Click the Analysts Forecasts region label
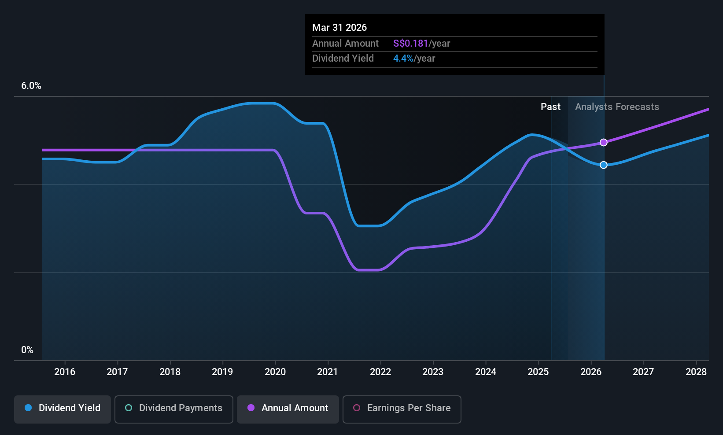This screenshot has width=723, height=435. pyautogui.click(x=617, y=107)
